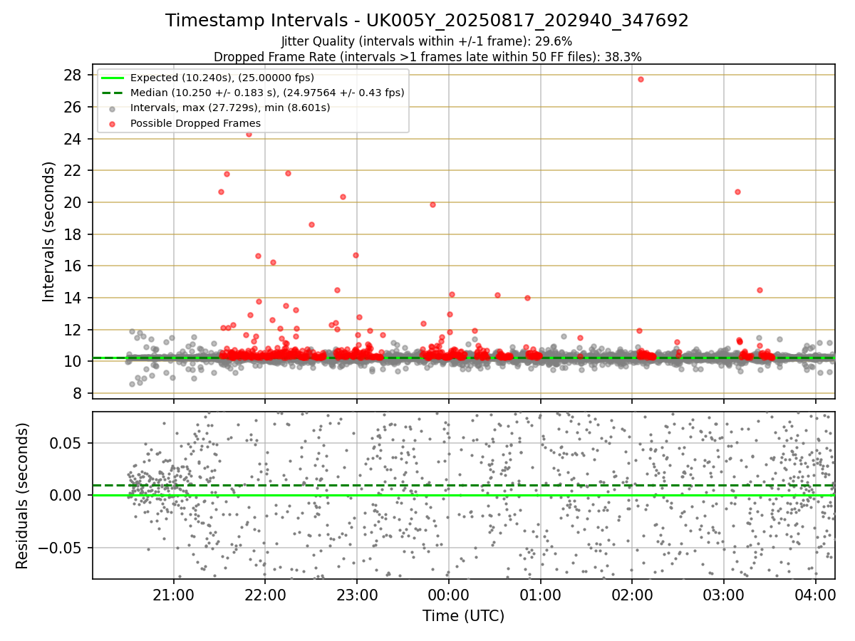The image size is (855, 641).
Task: Click the plot title 'Timestamp Intervals - UK005Y_20250817_202940_347692'
Action: (x=427, y=21)
